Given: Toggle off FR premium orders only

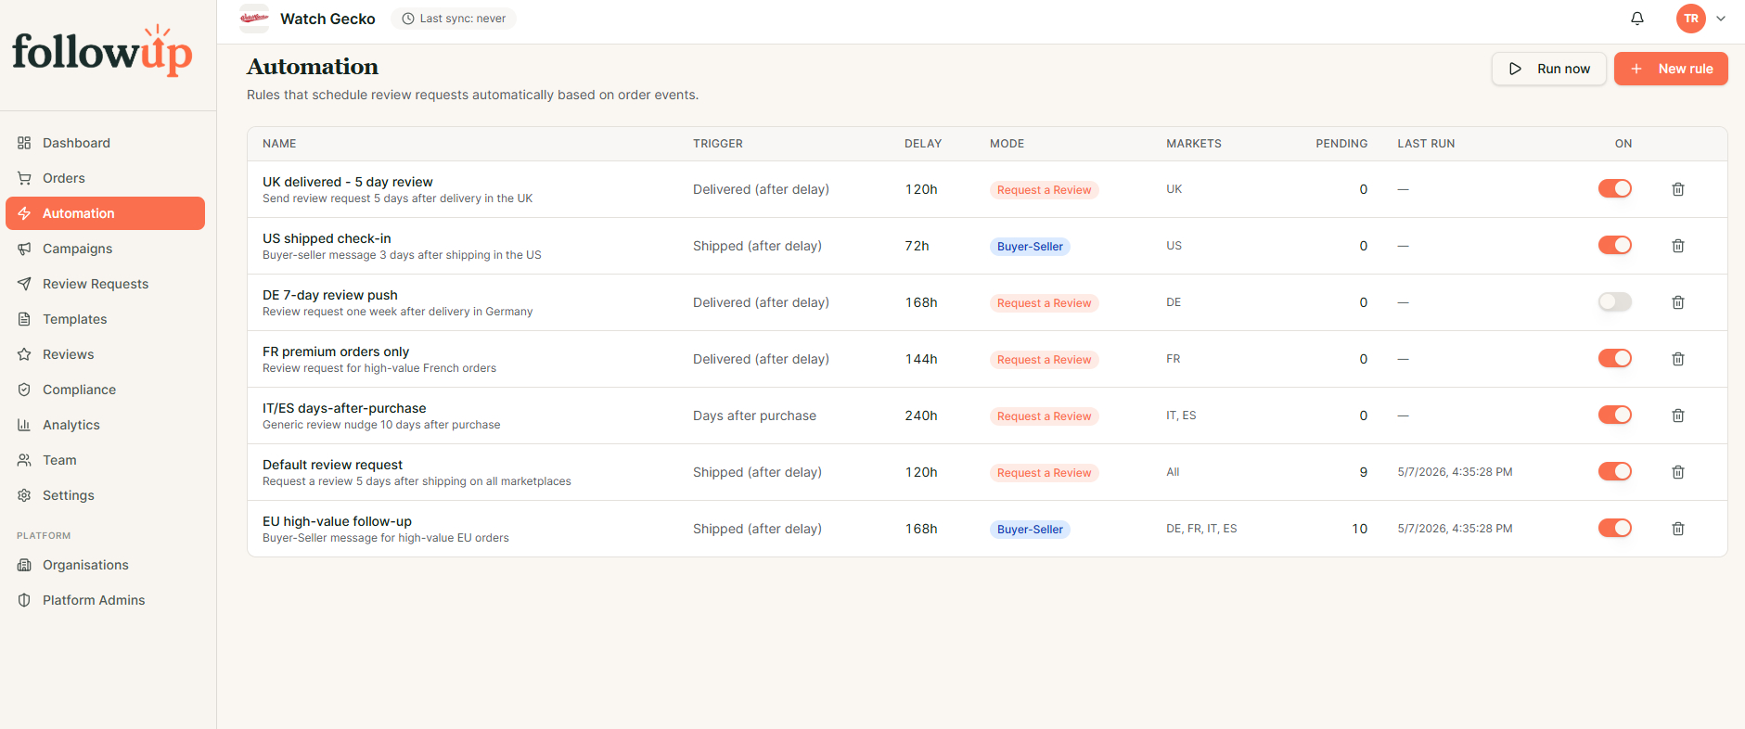Looking at the screenshot, I should pos(1614,358).
